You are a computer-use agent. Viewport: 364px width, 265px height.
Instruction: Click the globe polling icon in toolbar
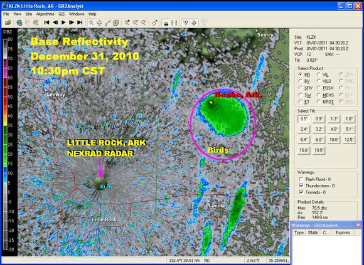point(19,23)
